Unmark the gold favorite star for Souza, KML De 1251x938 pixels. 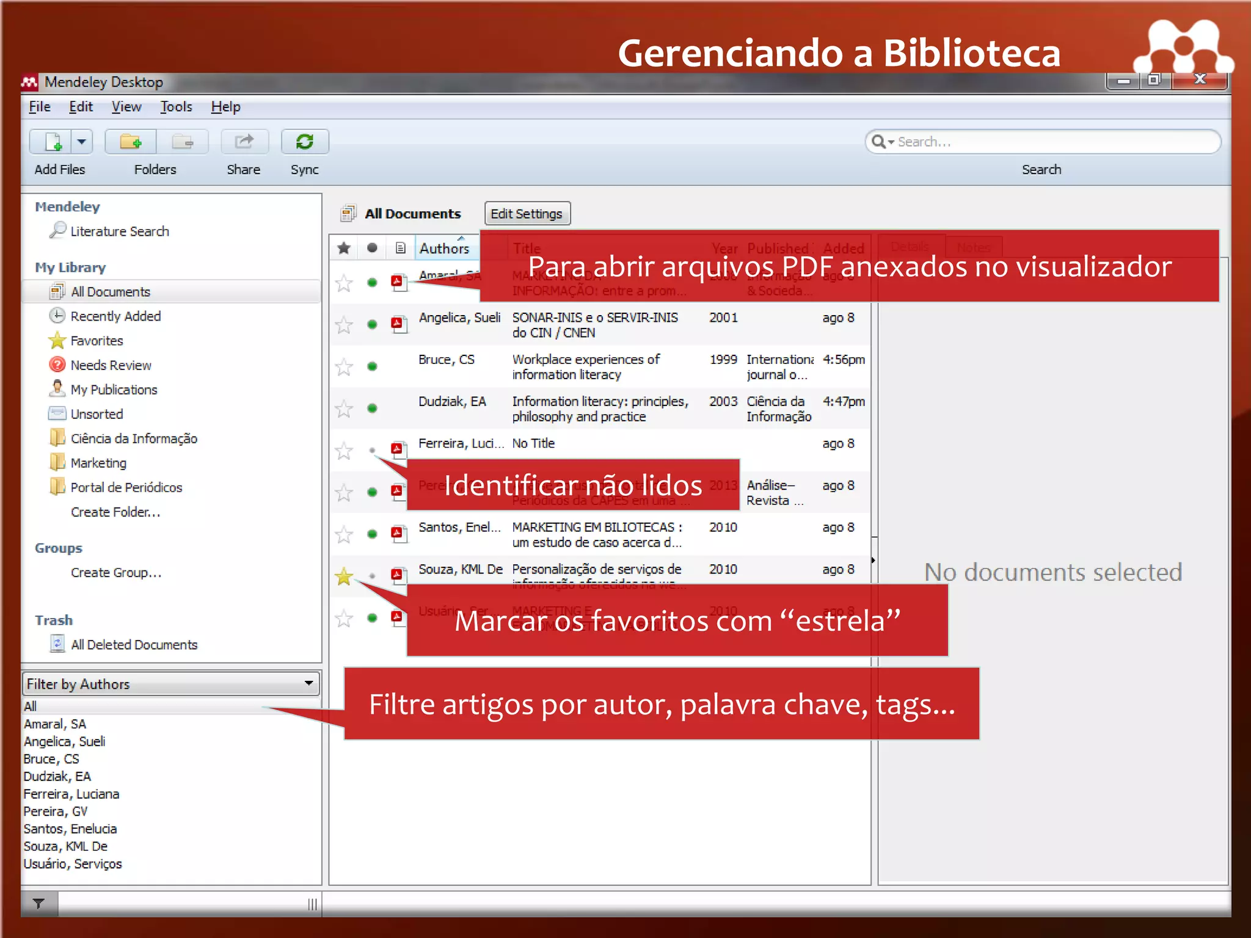click(x=344, y=576)
